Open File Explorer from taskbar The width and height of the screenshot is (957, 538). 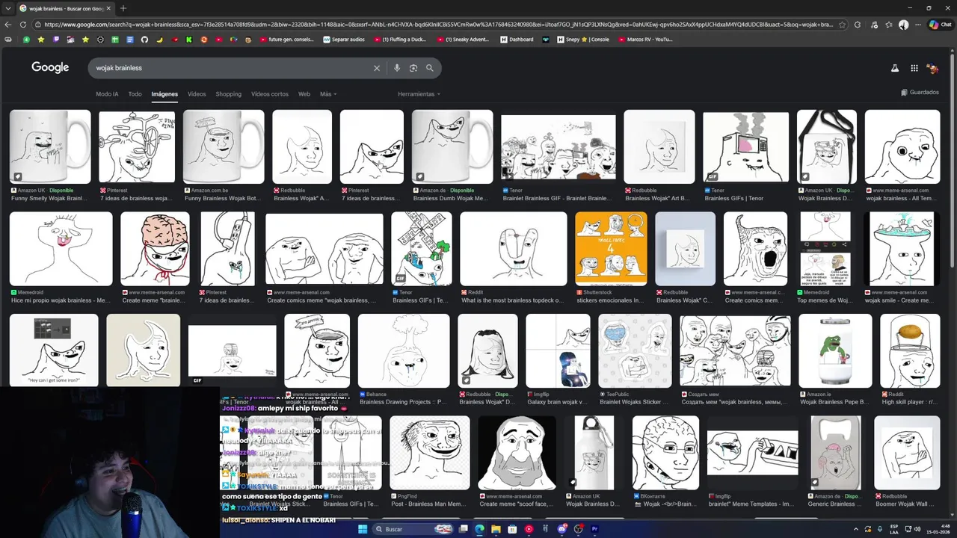[x=496, y=529]
